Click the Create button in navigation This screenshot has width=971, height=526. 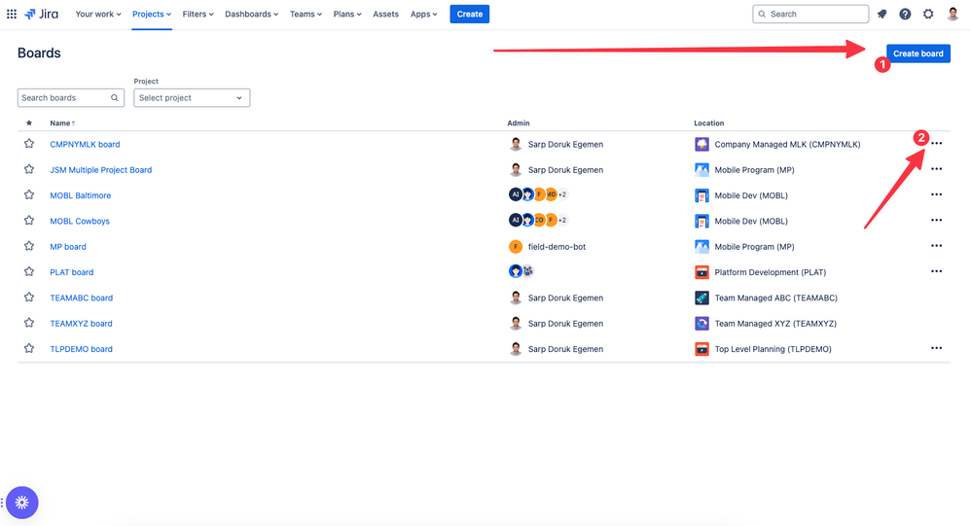coord(469,14)
